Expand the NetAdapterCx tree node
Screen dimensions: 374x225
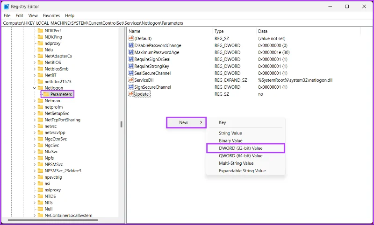click(34, 56)
